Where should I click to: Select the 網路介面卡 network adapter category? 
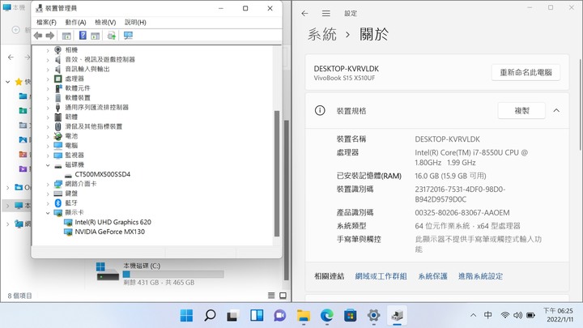(81, 184)
